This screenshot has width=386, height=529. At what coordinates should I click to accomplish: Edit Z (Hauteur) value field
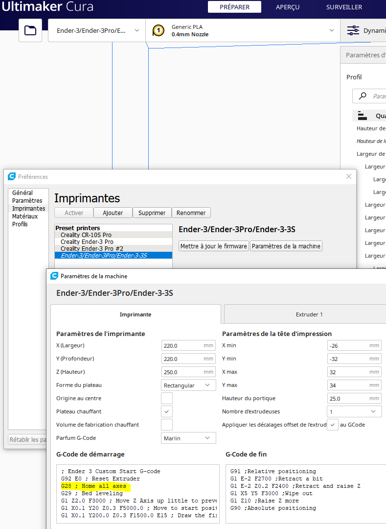pyautogui.click(x=188, y=372)
